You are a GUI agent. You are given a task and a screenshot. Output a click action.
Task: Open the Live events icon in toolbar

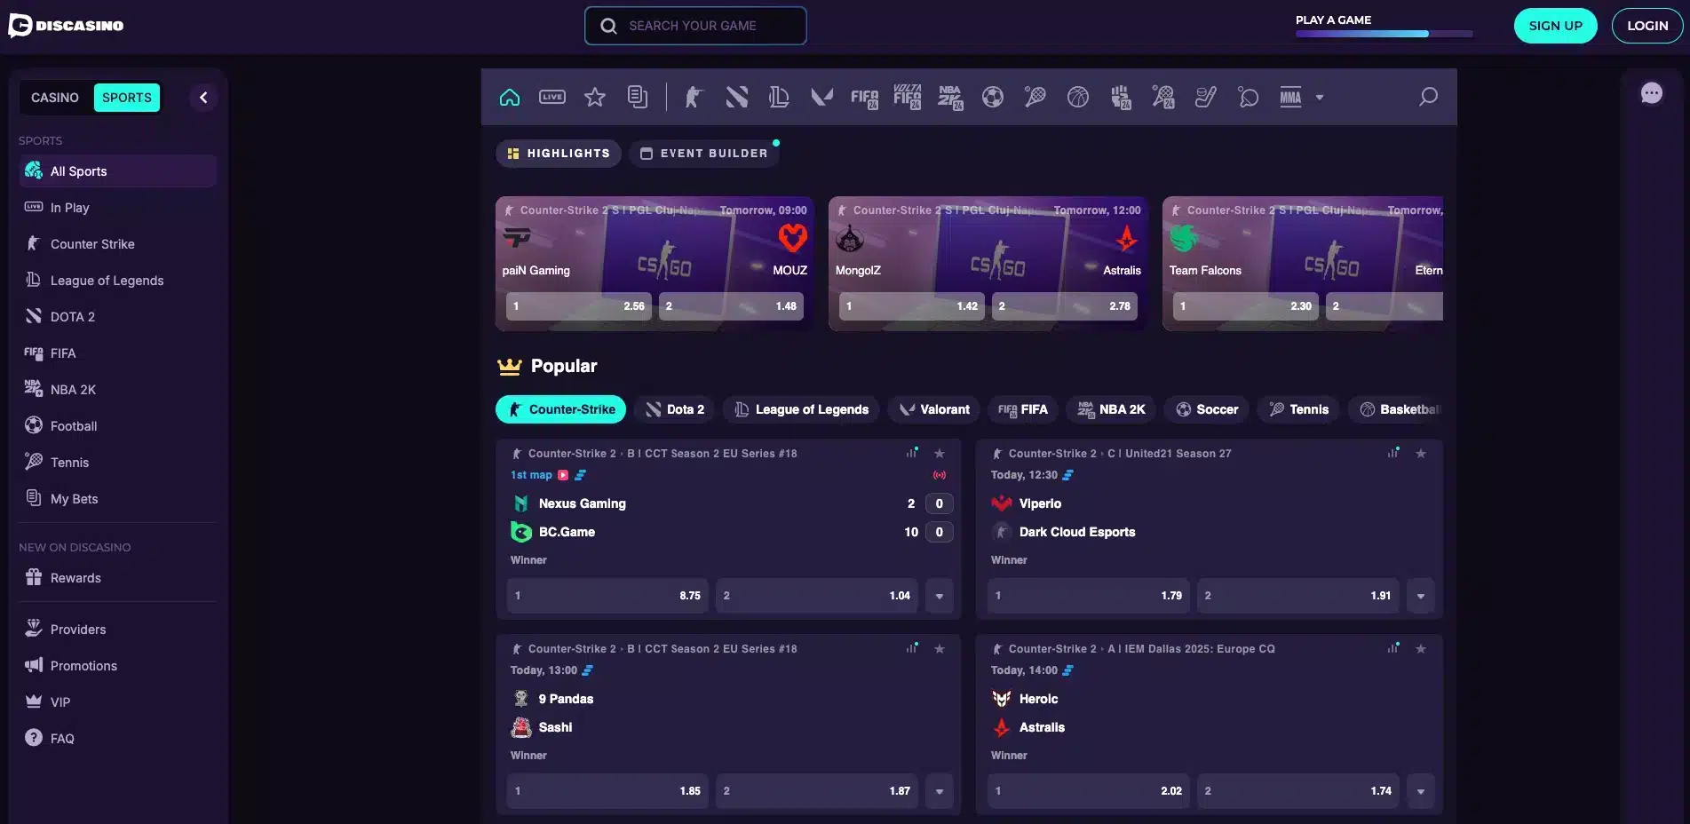click(552, 97)
